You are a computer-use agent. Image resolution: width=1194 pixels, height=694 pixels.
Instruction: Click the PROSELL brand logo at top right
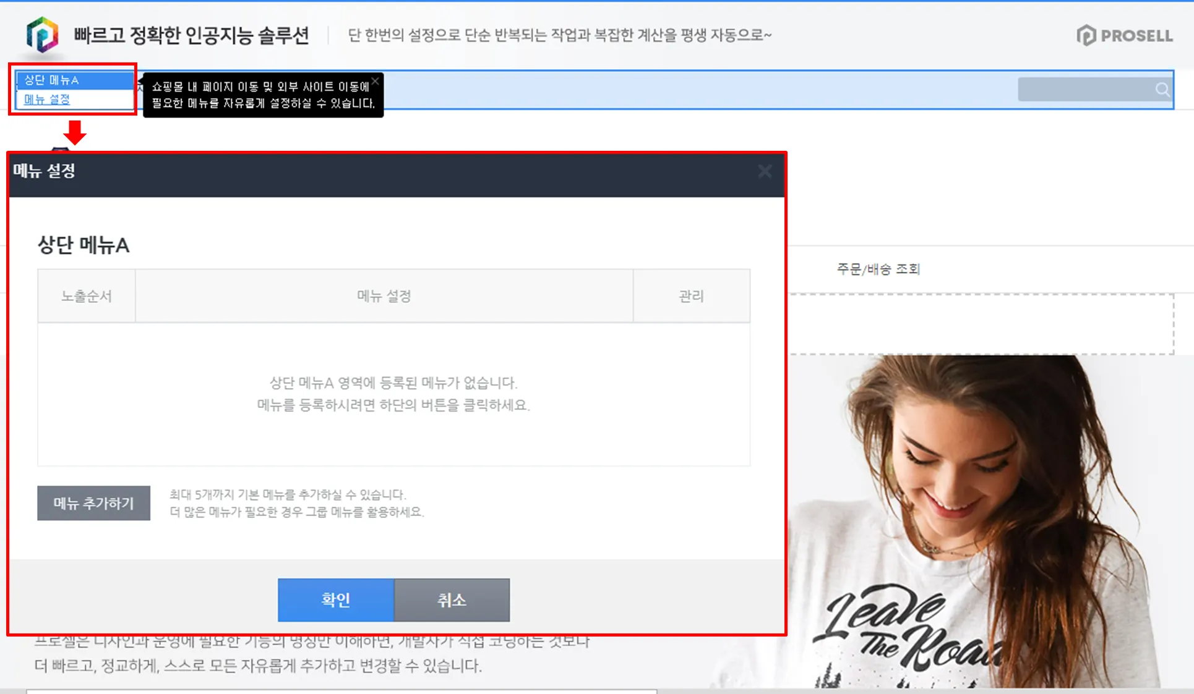[1124, 36]
